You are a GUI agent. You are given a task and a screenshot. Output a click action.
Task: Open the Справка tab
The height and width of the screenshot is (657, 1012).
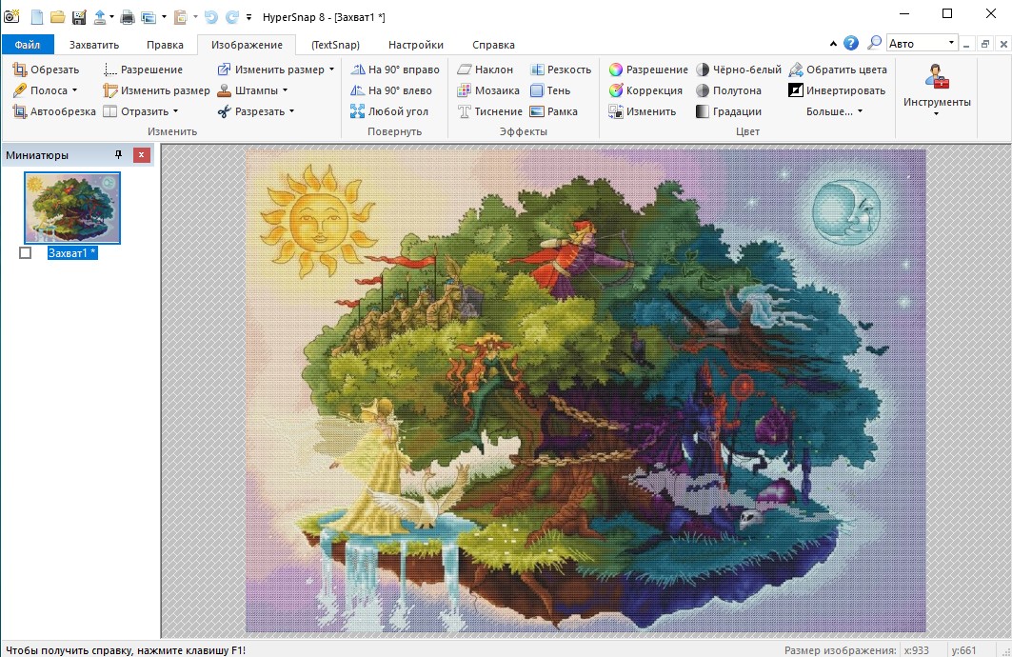click(493, 45)
